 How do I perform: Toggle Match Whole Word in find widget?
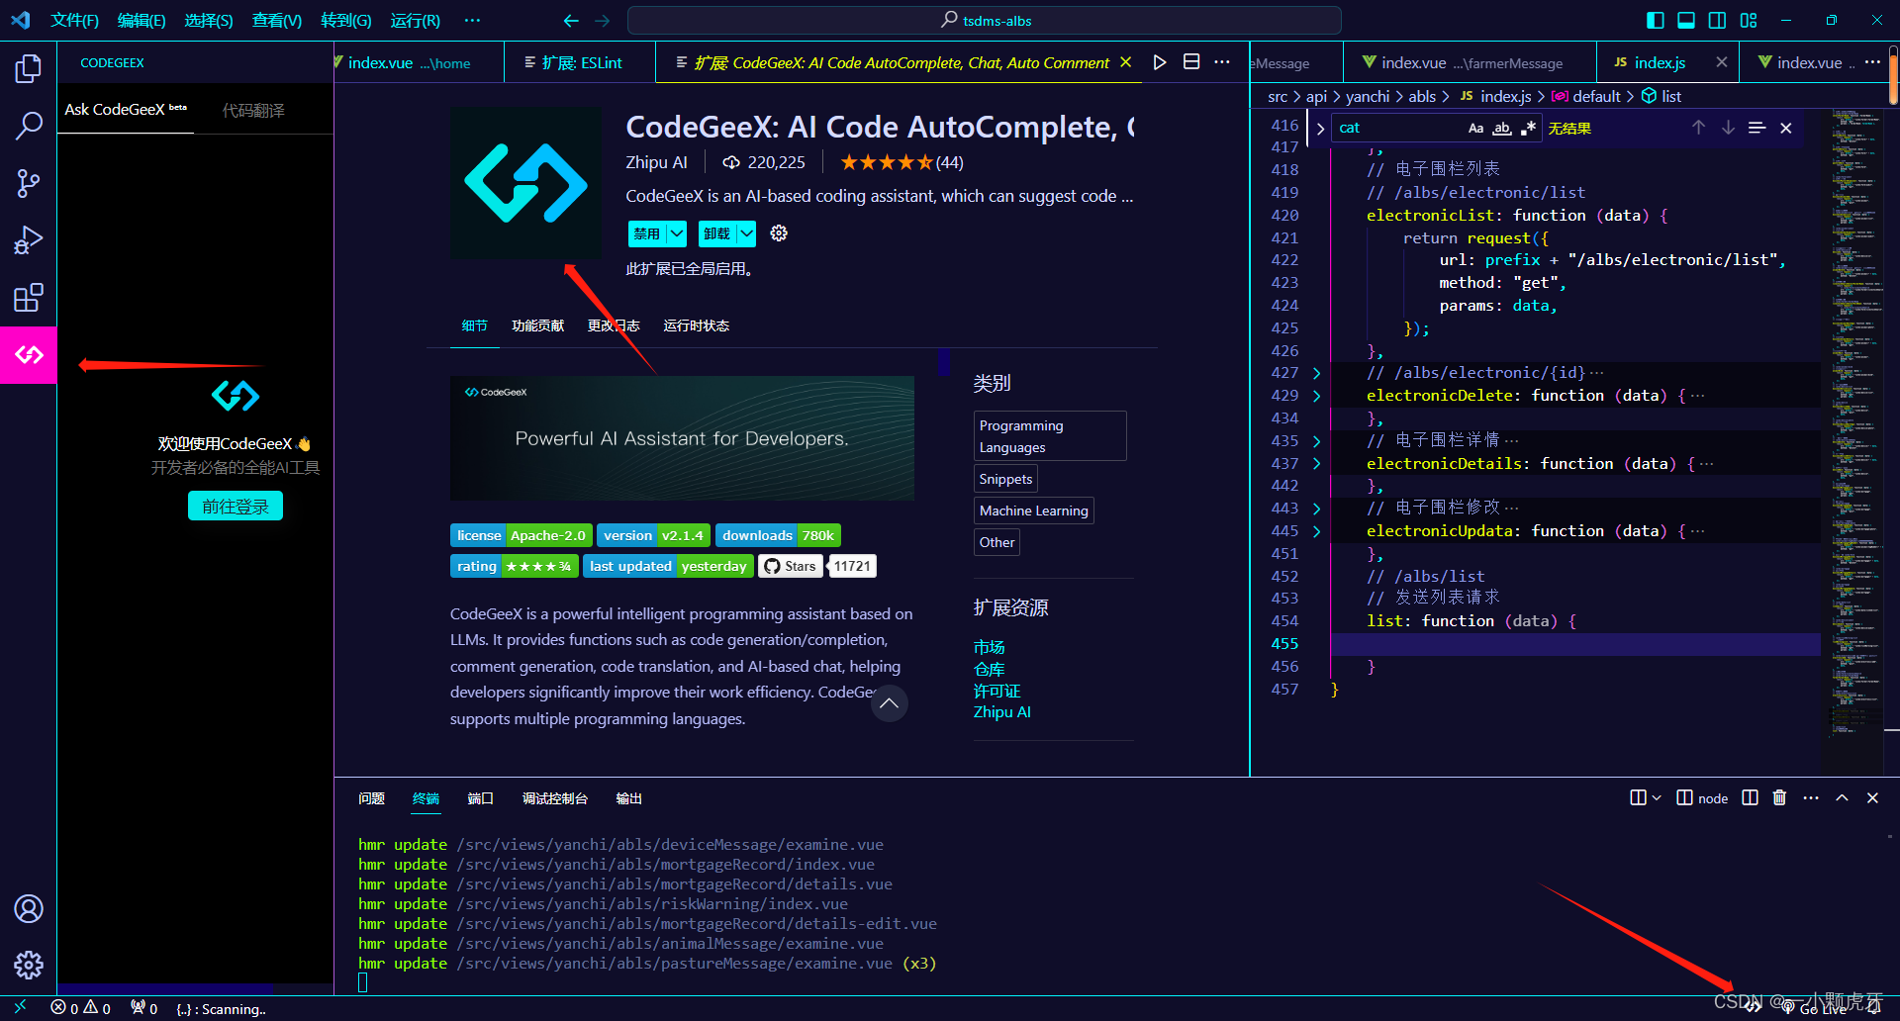point(1502,128)
